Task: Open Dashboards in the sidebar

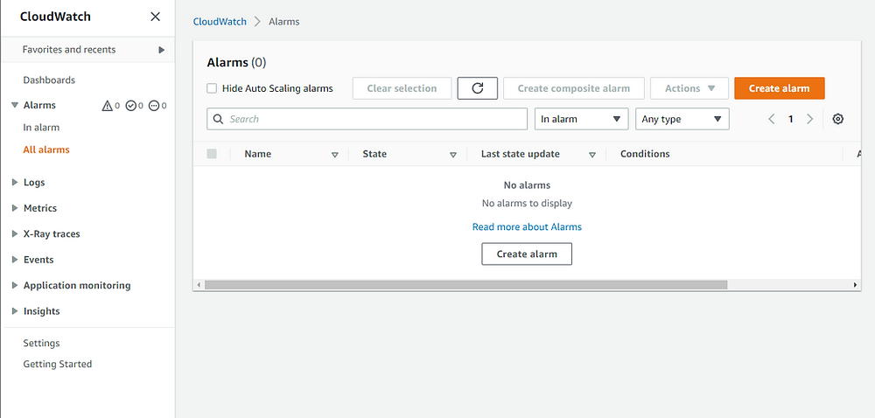Action: (x=49, y=80)
